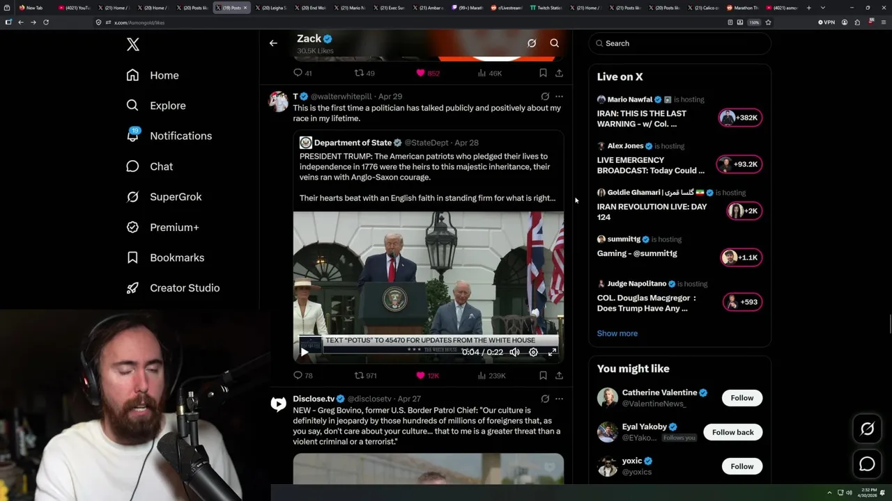Open Creator Studio in the sidebar
Image resolution: width=892 pixels, height=501 pixels.
point(173,288)
